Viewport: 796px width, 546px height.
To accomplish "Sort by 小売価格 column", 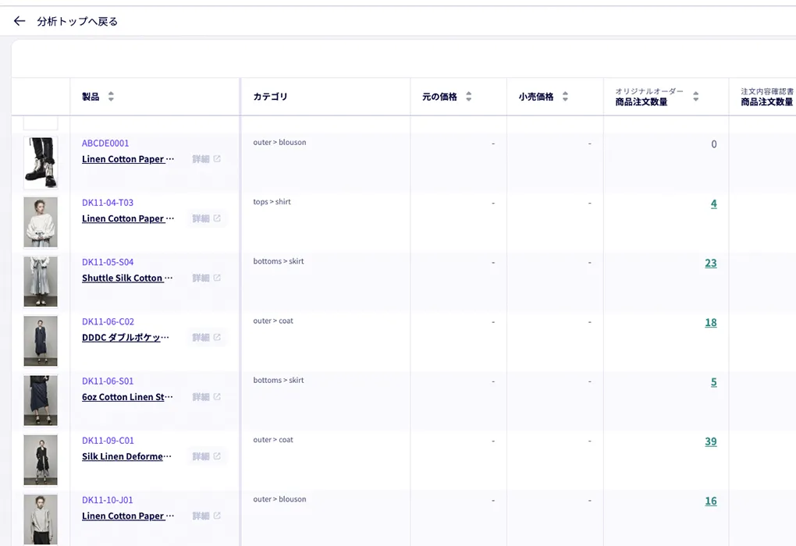I will coord(565,97).
